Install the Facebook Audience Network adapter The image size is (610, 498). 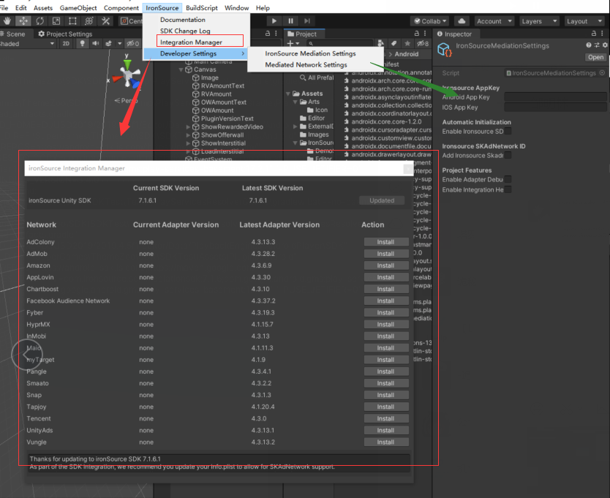coord(386,301)
